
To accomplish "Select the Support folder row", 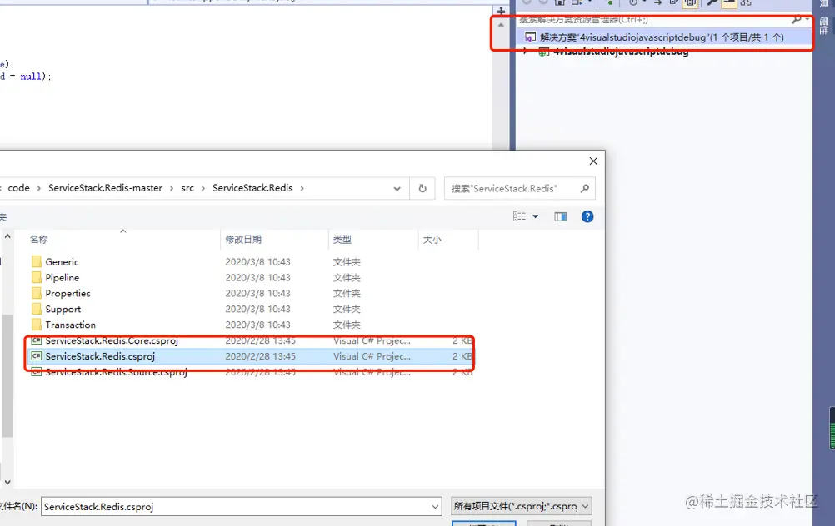I will click(250, 309).
